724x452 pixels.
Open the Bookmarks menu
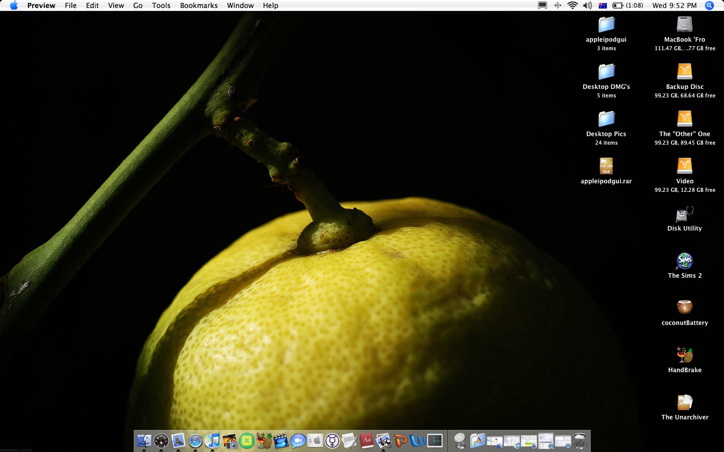tap(199, 6)
